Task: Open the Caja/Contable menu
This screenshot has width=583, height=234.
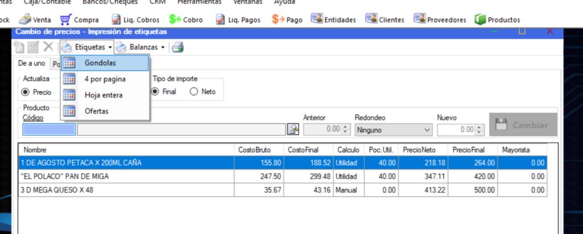Action: [x=47, y=2]
